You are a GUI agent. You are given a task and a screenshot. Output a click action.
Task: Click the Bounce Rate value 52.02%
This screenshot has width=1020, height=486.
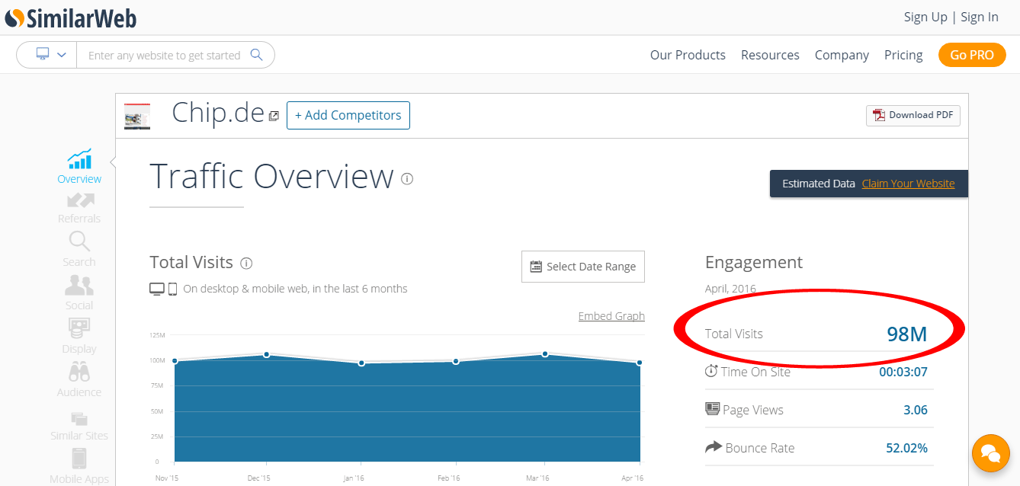907,448
